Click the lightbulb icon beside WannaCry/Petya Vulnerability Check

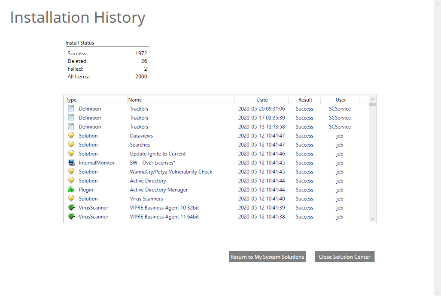pos(71,172)
